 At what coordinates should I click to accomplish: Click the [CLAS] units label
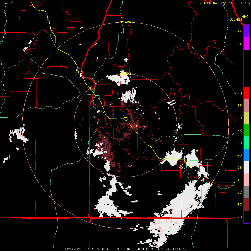[x=236, y=19]
